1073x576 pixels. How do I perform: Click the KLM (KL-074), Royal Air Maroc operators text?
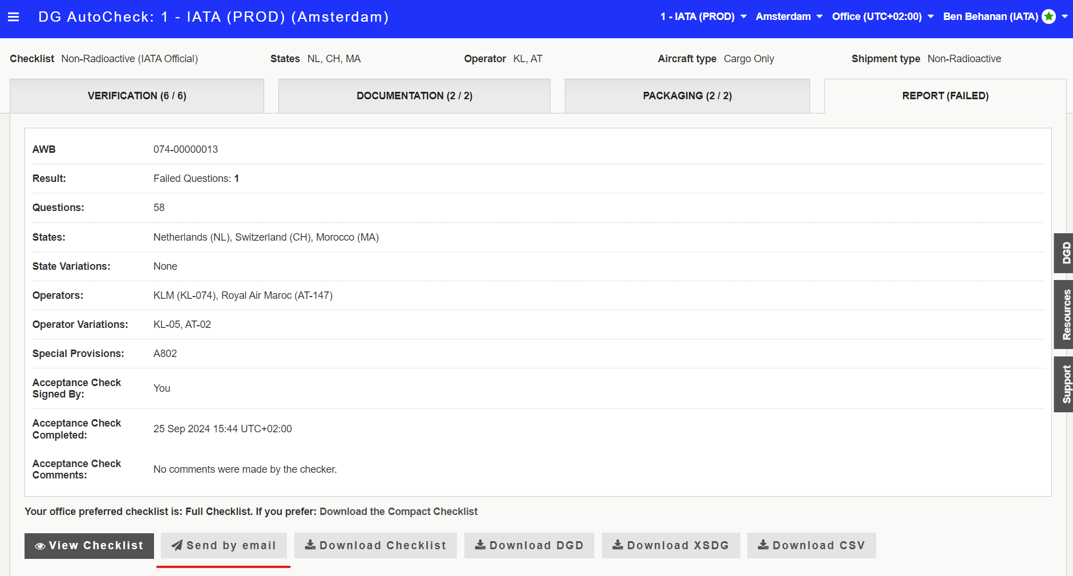click(243, 295)
